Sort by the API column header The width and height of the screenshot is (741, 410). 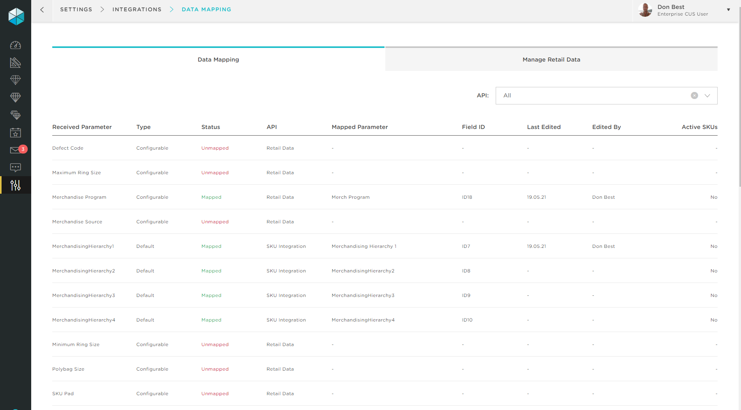[272, 127]
